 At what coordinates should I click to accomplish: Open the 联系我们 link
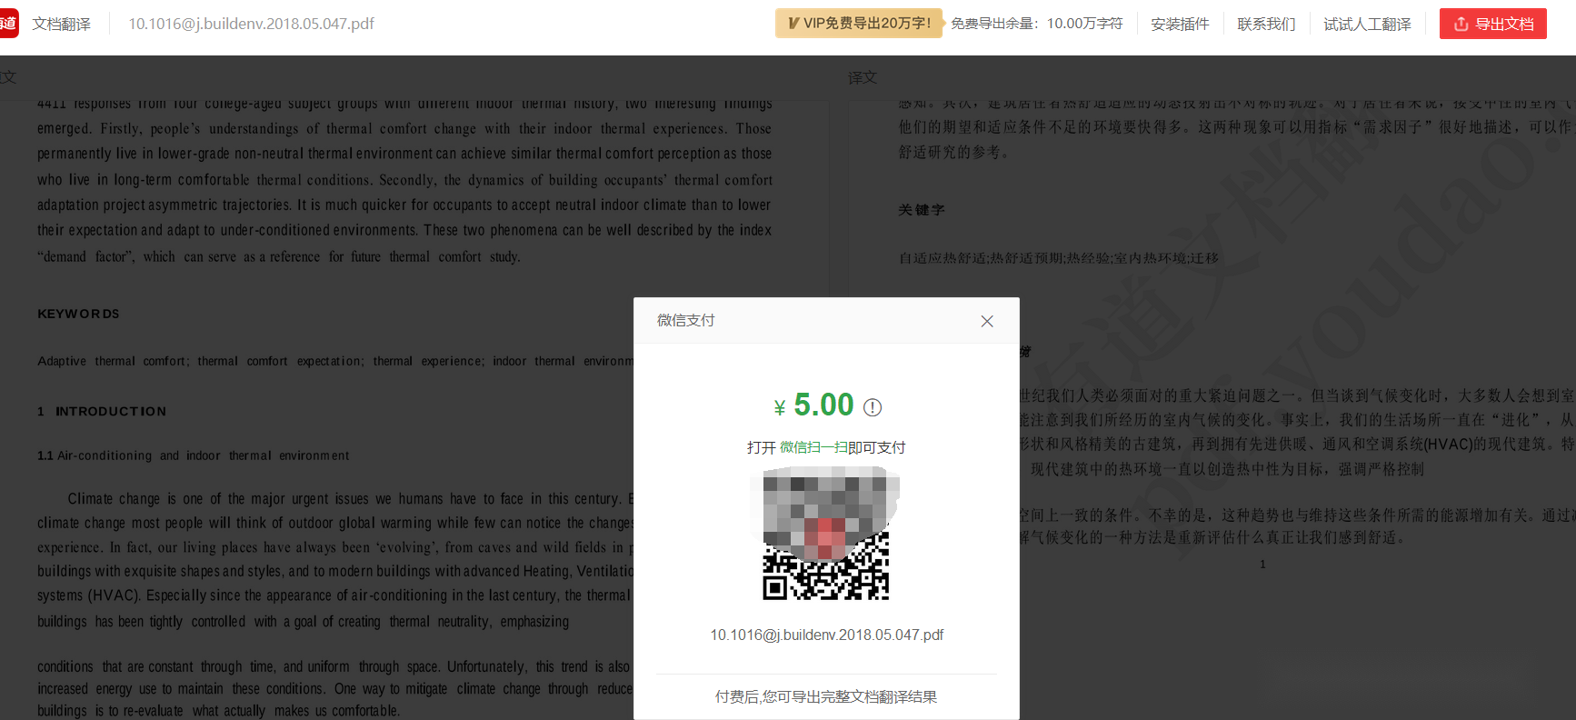coord(1266,24)
